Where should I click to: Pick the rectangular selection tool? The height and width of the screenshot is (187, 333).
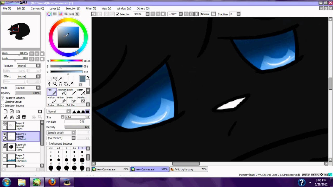click(x=50, y=78)
